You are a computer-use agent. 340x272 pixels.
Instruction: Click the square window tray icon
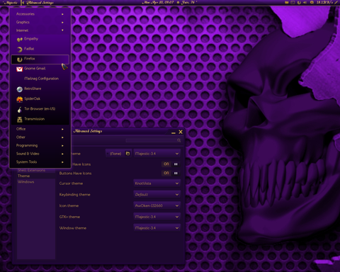click(x=293, y=3)
